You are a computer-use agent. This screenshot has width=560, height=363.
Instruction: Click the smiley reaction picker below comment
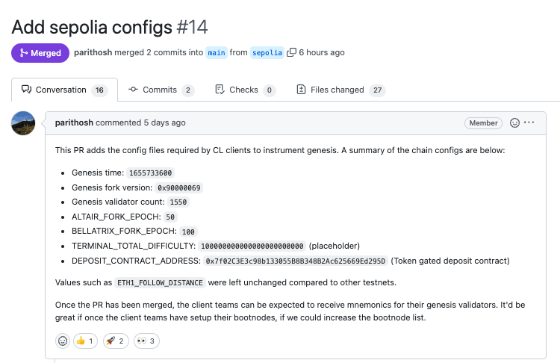(x=63, y=341)
